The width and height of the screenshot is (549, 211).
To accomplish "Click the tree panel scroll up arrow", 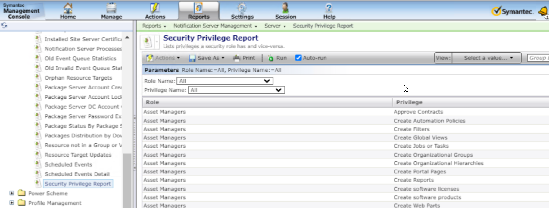I will 127,38.
